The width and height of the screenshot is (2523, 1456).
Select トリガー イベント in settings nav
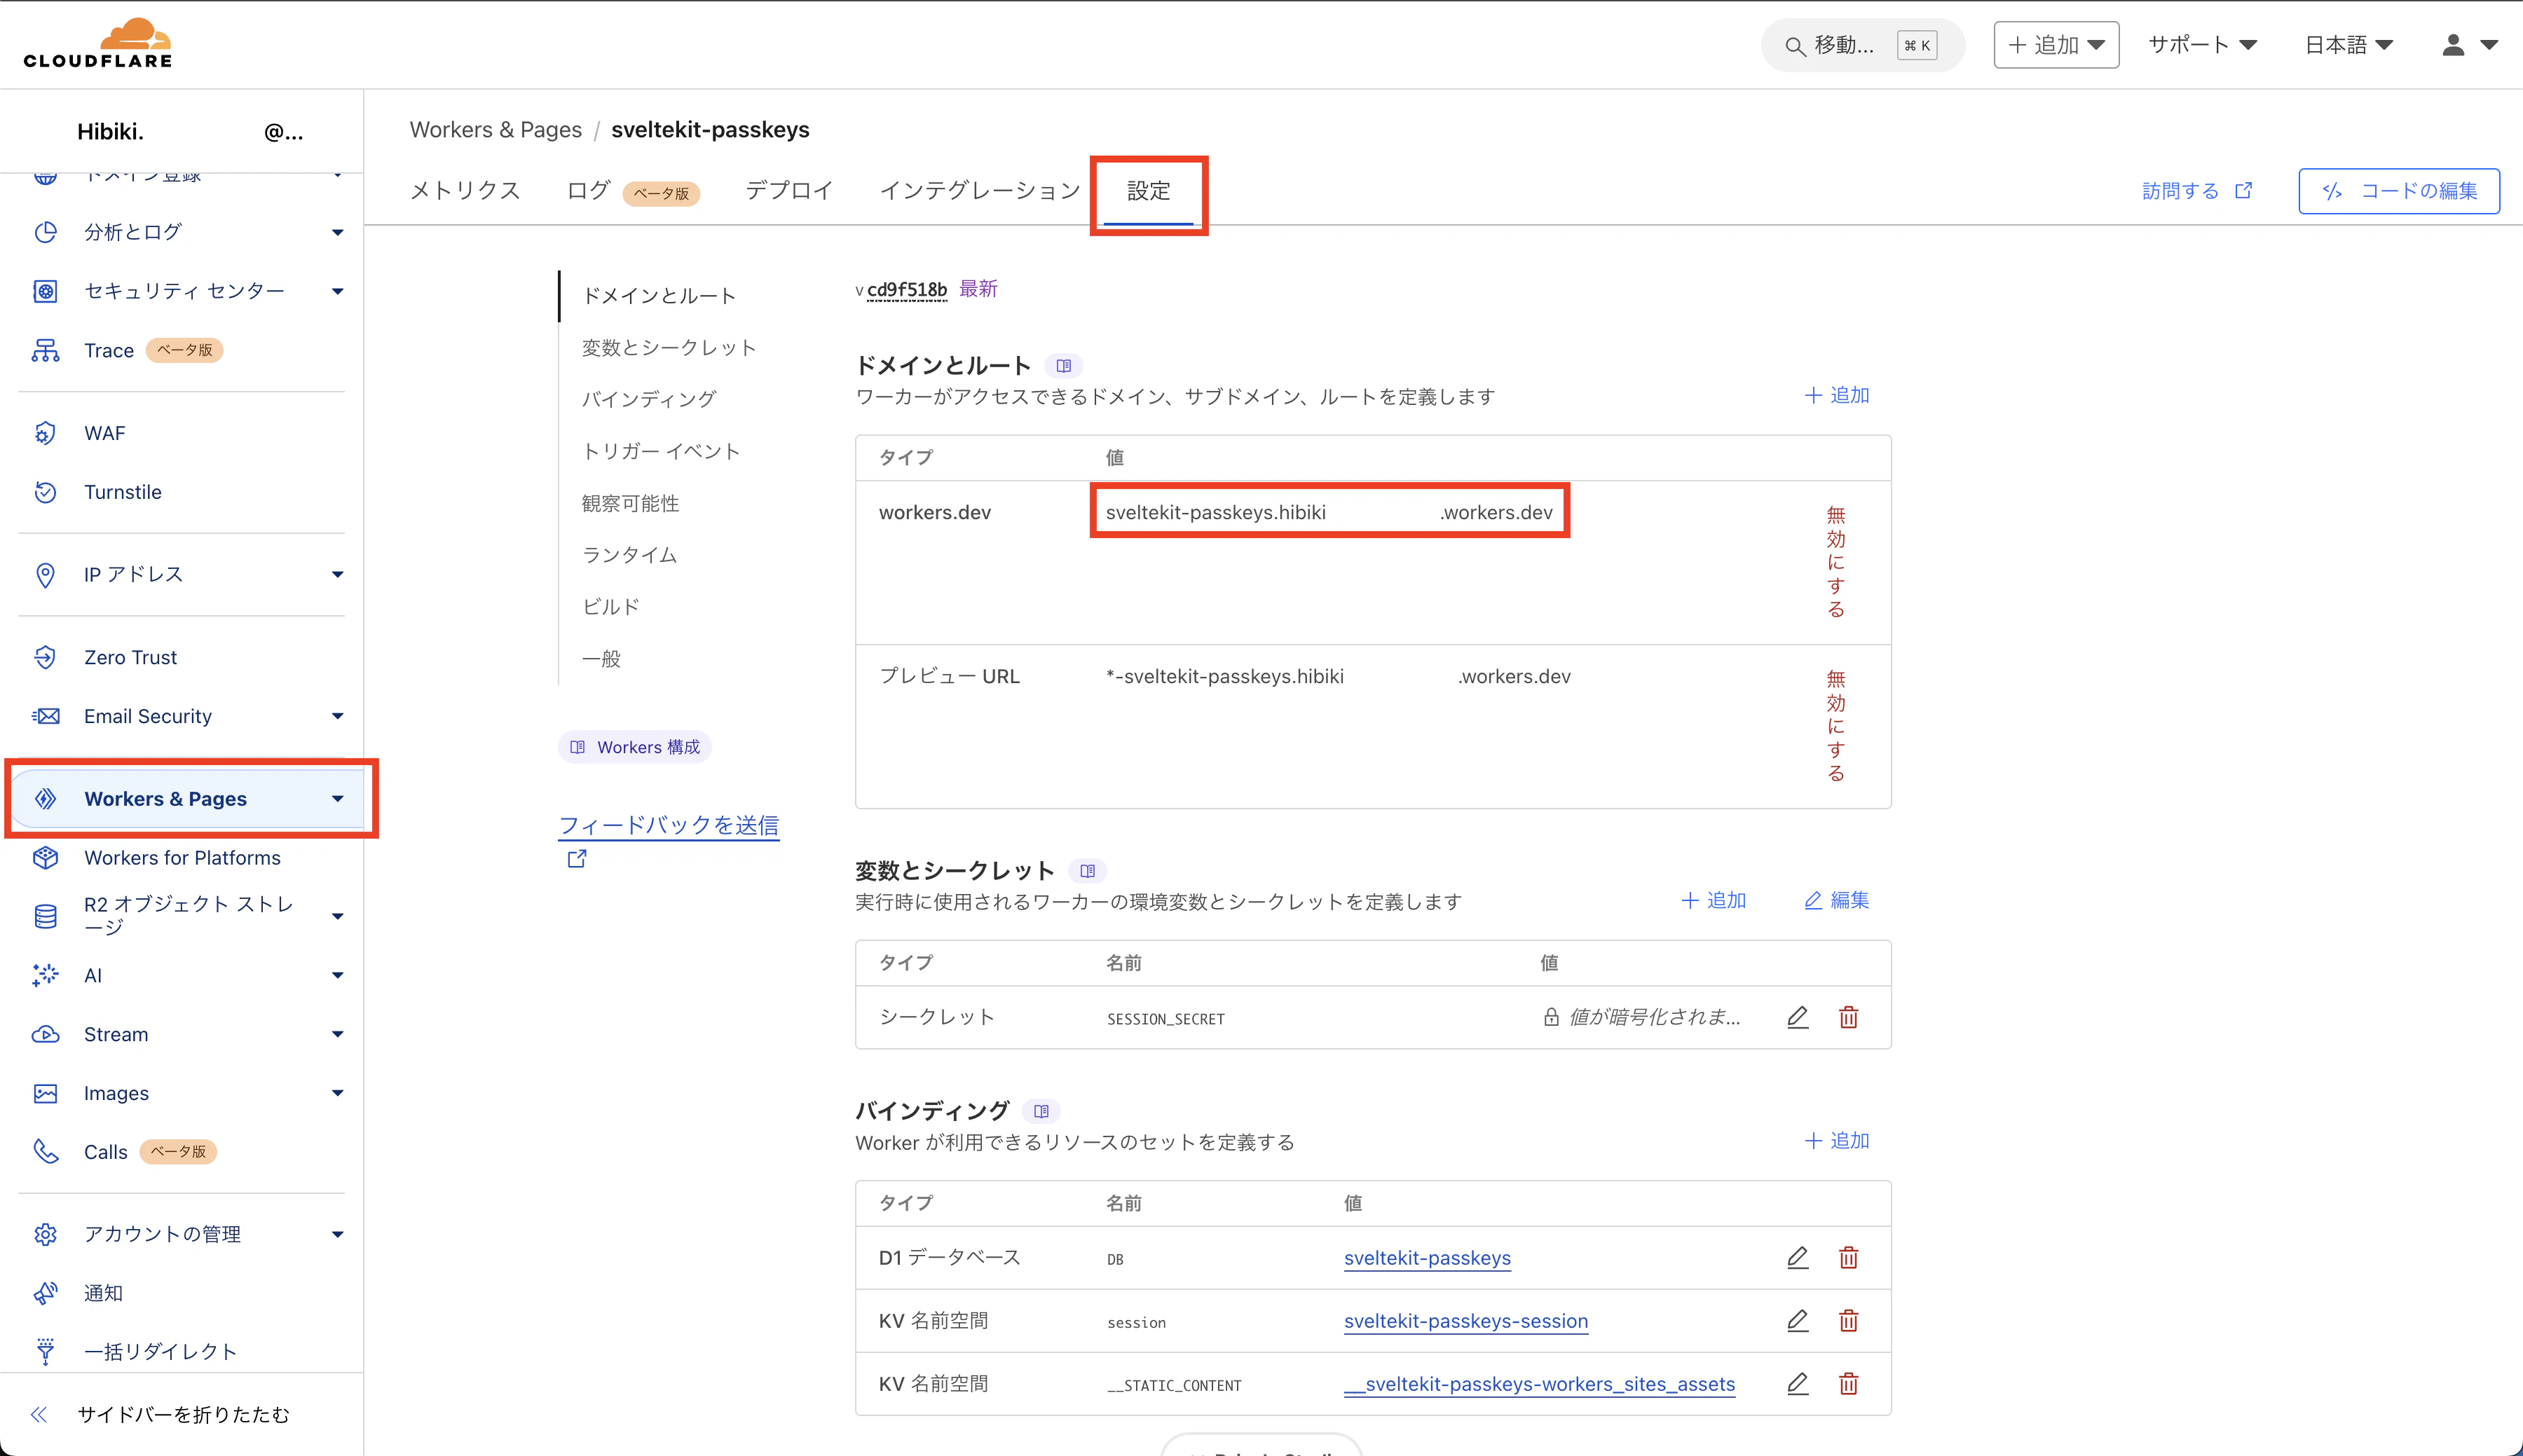coord(661,451)
